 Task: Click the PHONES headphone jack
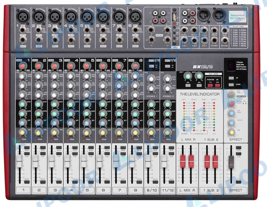pyautogui.click(x=214, y=41)
